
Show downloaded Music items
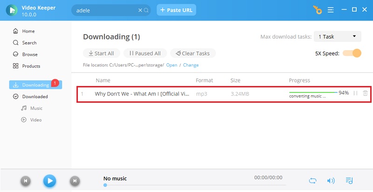[32, 108]
